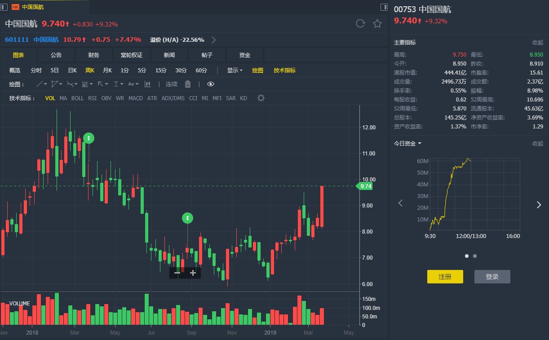The image size is (549, 340).
Task: Zoom in chart with plus button
Action: pyautogui.click(x=193, y=273)
